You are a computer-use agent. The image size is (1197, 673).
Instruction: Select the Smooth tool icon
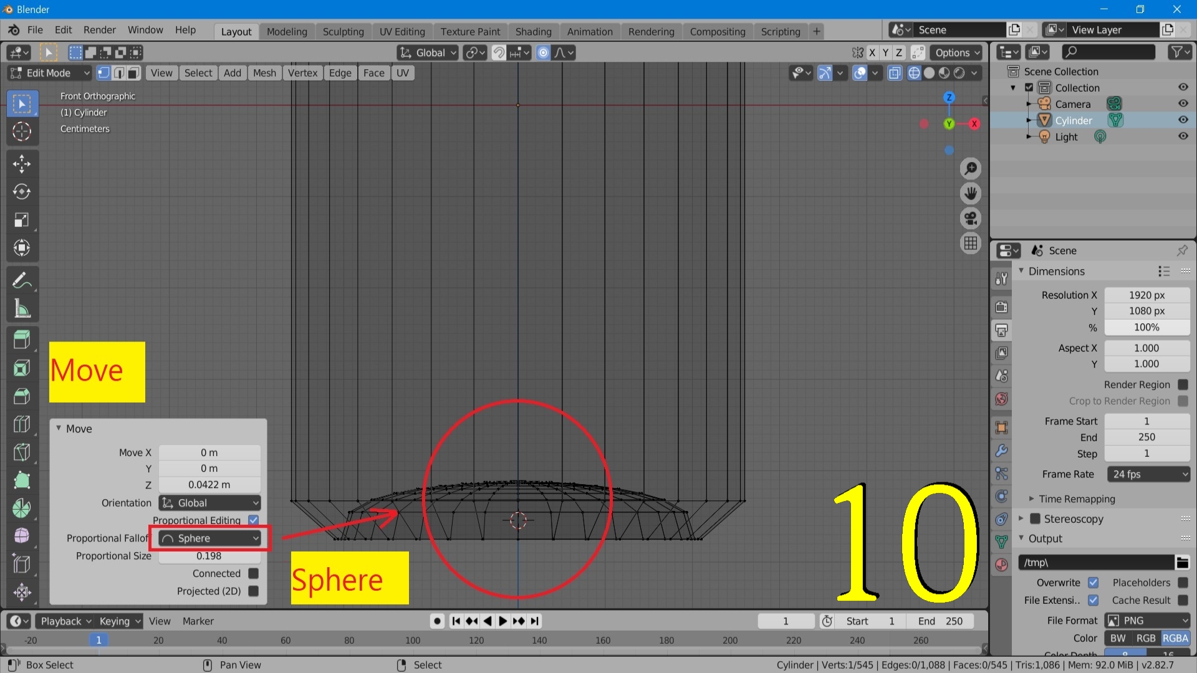point(22,537)
